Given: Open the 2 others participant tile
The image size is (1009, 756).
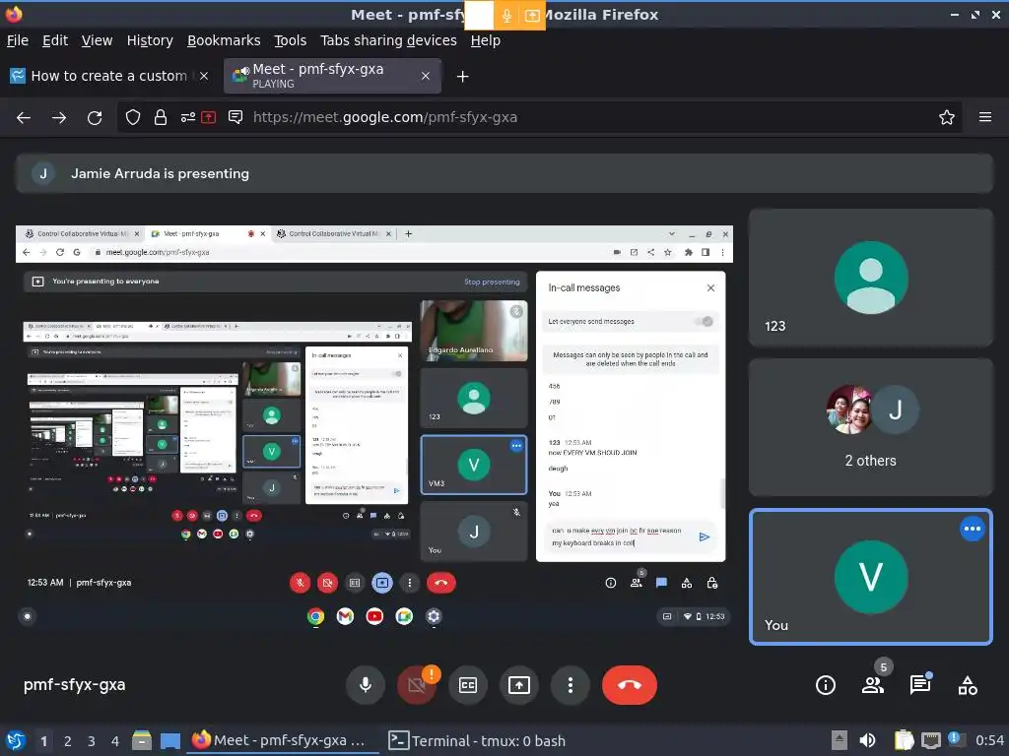Looking at the screenshot, I should 871,427.
